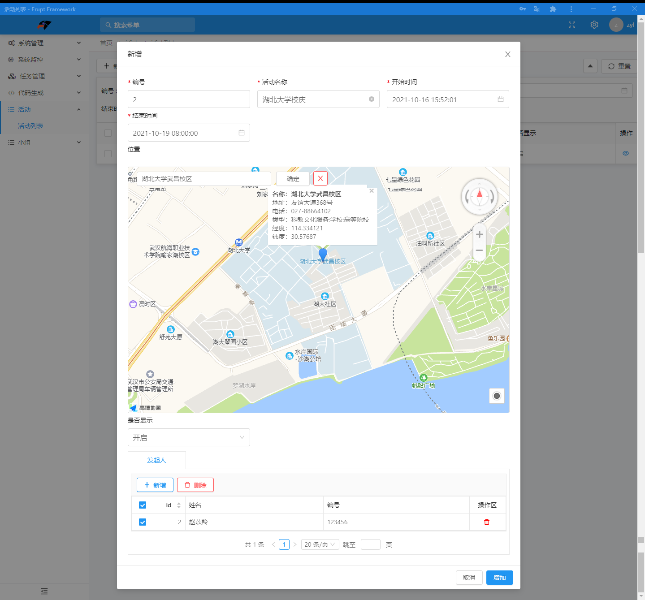Select the 发起人 tab

tap(157, 460)
